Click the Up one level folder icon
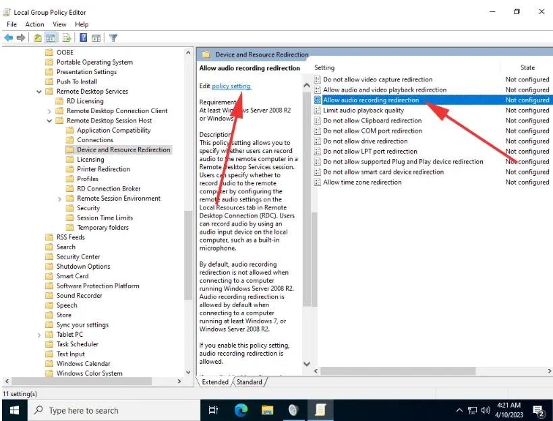Viewport: 553px width, 421px height. coord(38,37)
